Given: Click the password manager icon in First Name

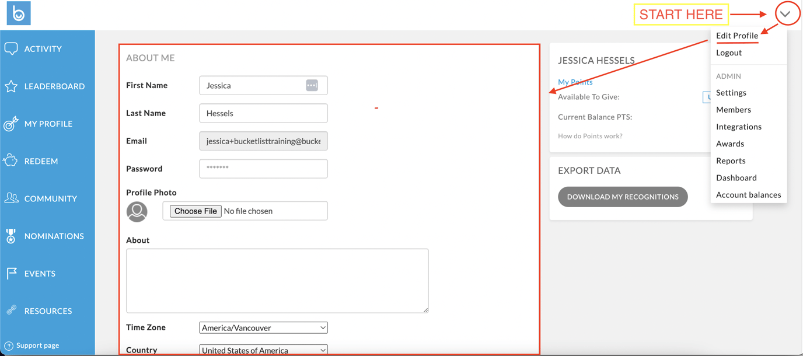Looking at the screenshot, I should (x=312, y=85).
